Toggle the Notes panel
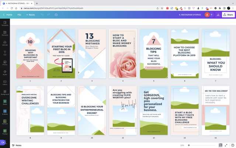Screen dimensions: 236x148 coord(16,145)
